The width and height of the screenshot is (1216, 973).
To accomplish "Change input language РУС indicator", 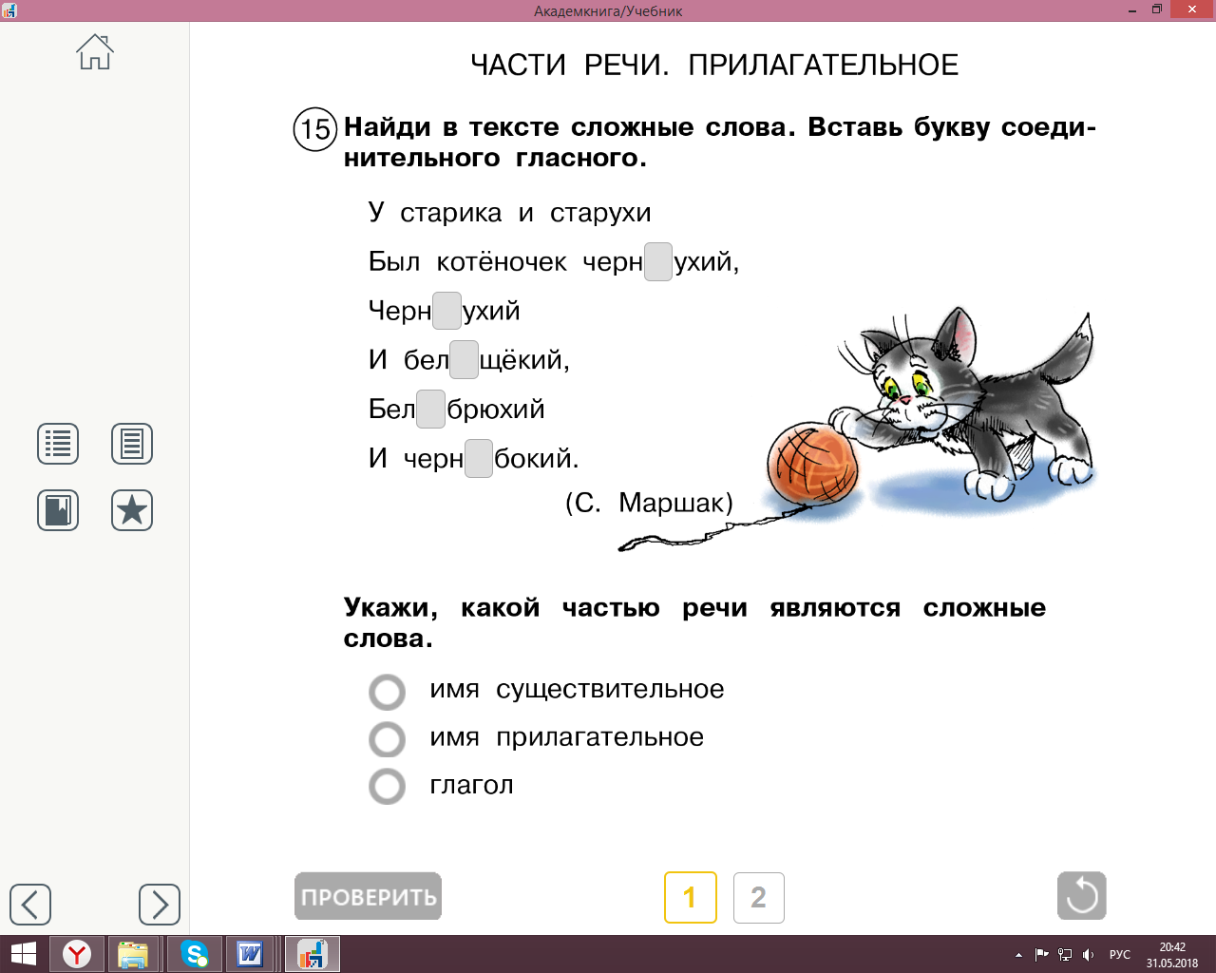I will [x=1120, y=955].
